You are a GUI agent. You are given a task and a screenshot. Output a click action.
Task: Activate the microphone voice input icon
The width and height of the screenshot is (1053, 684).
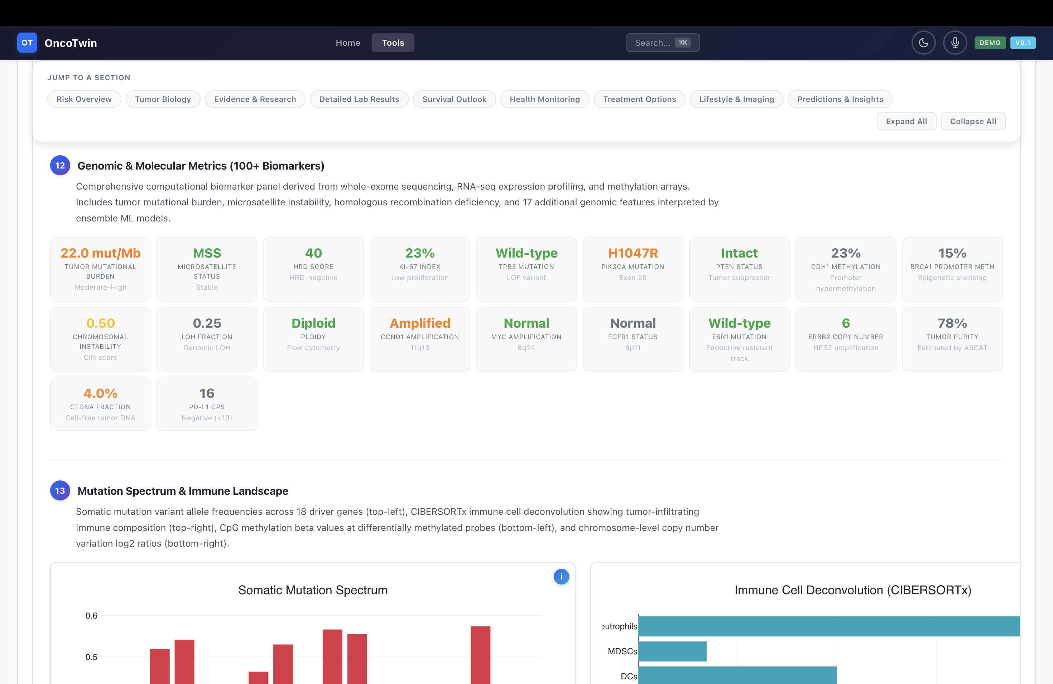(955, 43)
